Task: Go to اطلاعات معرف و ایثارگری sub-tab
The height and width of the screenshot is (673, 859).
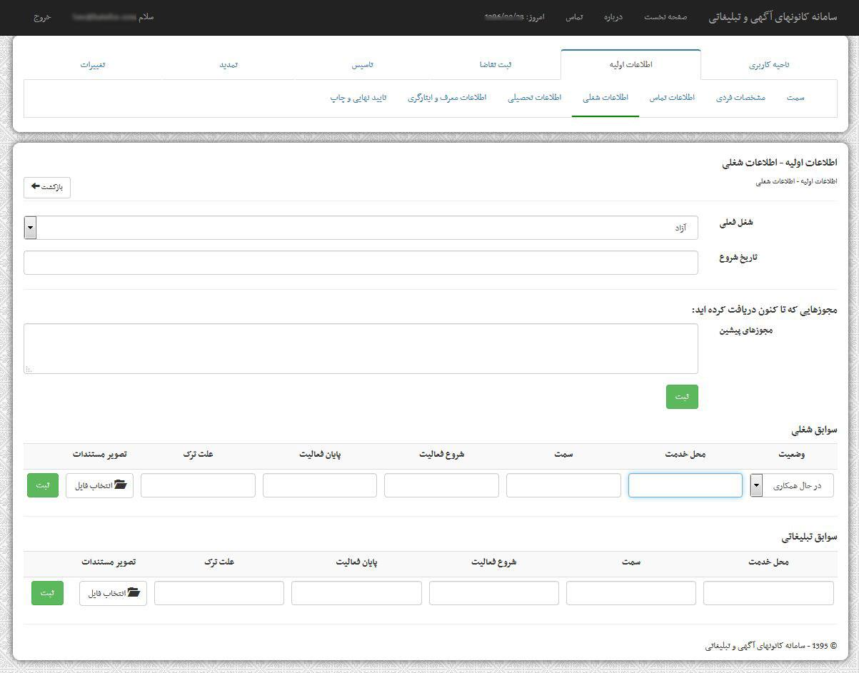Action: 447,98
